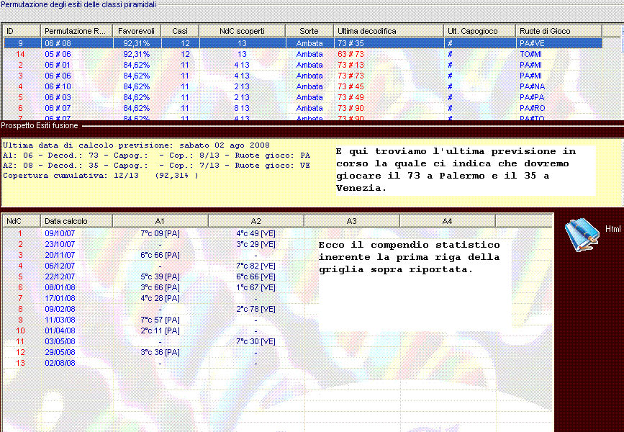Click the decodifica cell 63 # 73
Viewport: 624px width, 432px height.
point(351,54)
